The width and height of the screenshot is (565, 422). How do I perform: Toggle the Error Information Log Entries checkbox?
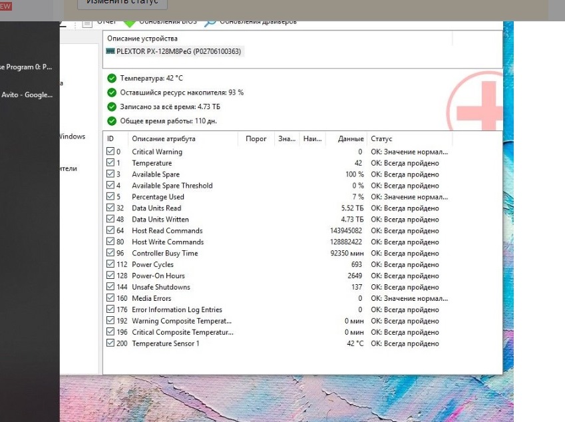(x=110, y=310)
